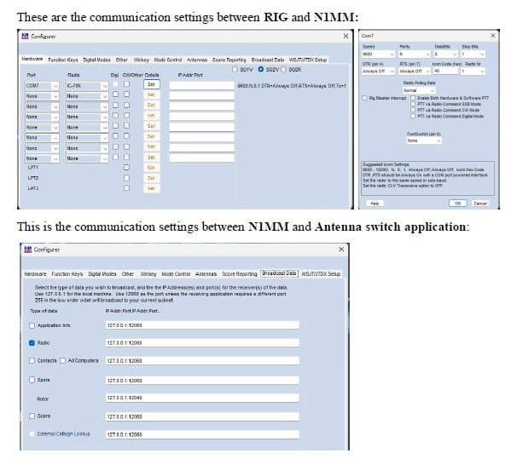This screenshot has height=459, width=517.
Task: Open the Parity dropdown in Com7
Action: [x=415, y=54]
